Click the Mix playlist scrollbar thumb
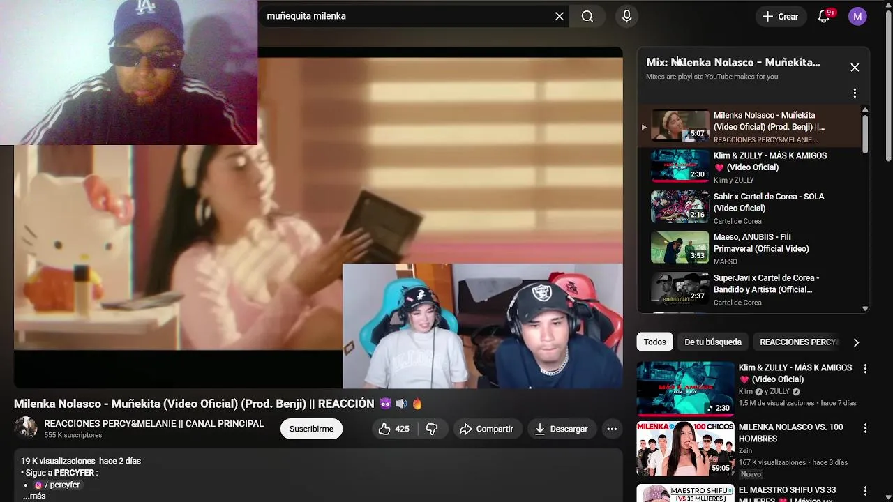Viewport: 893px width, 502px height. (x=865, y=132)
